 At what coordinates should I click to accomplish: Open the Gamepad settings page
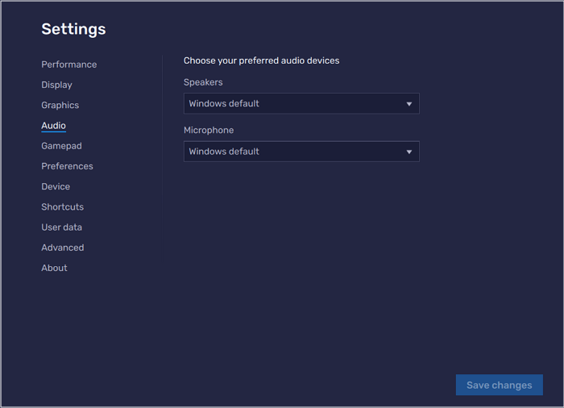[61, 146]
